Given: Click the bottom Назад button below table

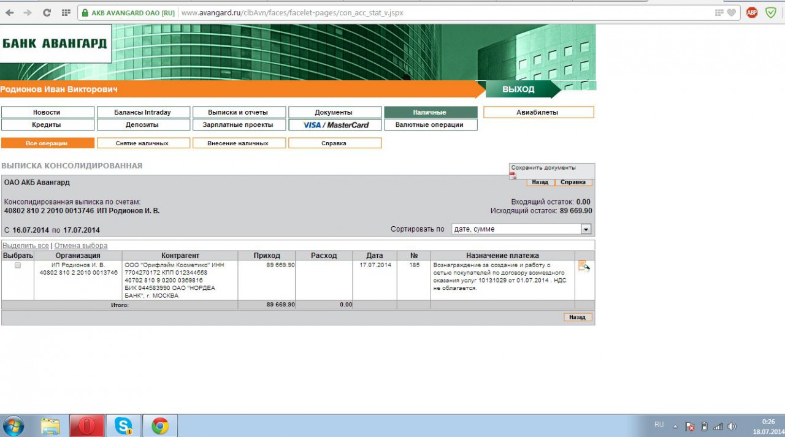Looking at the screenshot, I should pyautogui.click(x=577, y=317).
